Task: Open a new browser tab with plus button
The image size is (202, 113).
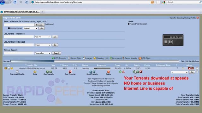Action: point(43,12)
